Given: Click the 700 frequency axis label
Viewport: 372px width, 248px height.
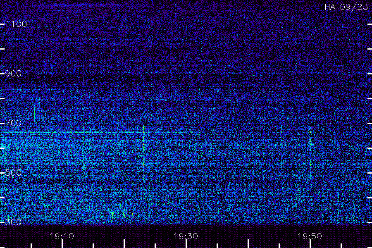Looking at the screenshot, I should pos(13,123).
